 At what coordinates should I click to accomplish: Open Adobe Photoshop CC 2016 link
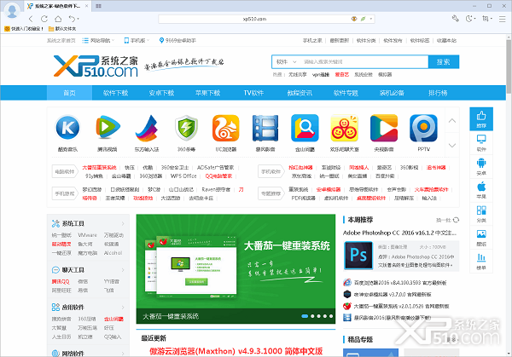[x=399, y=233]
